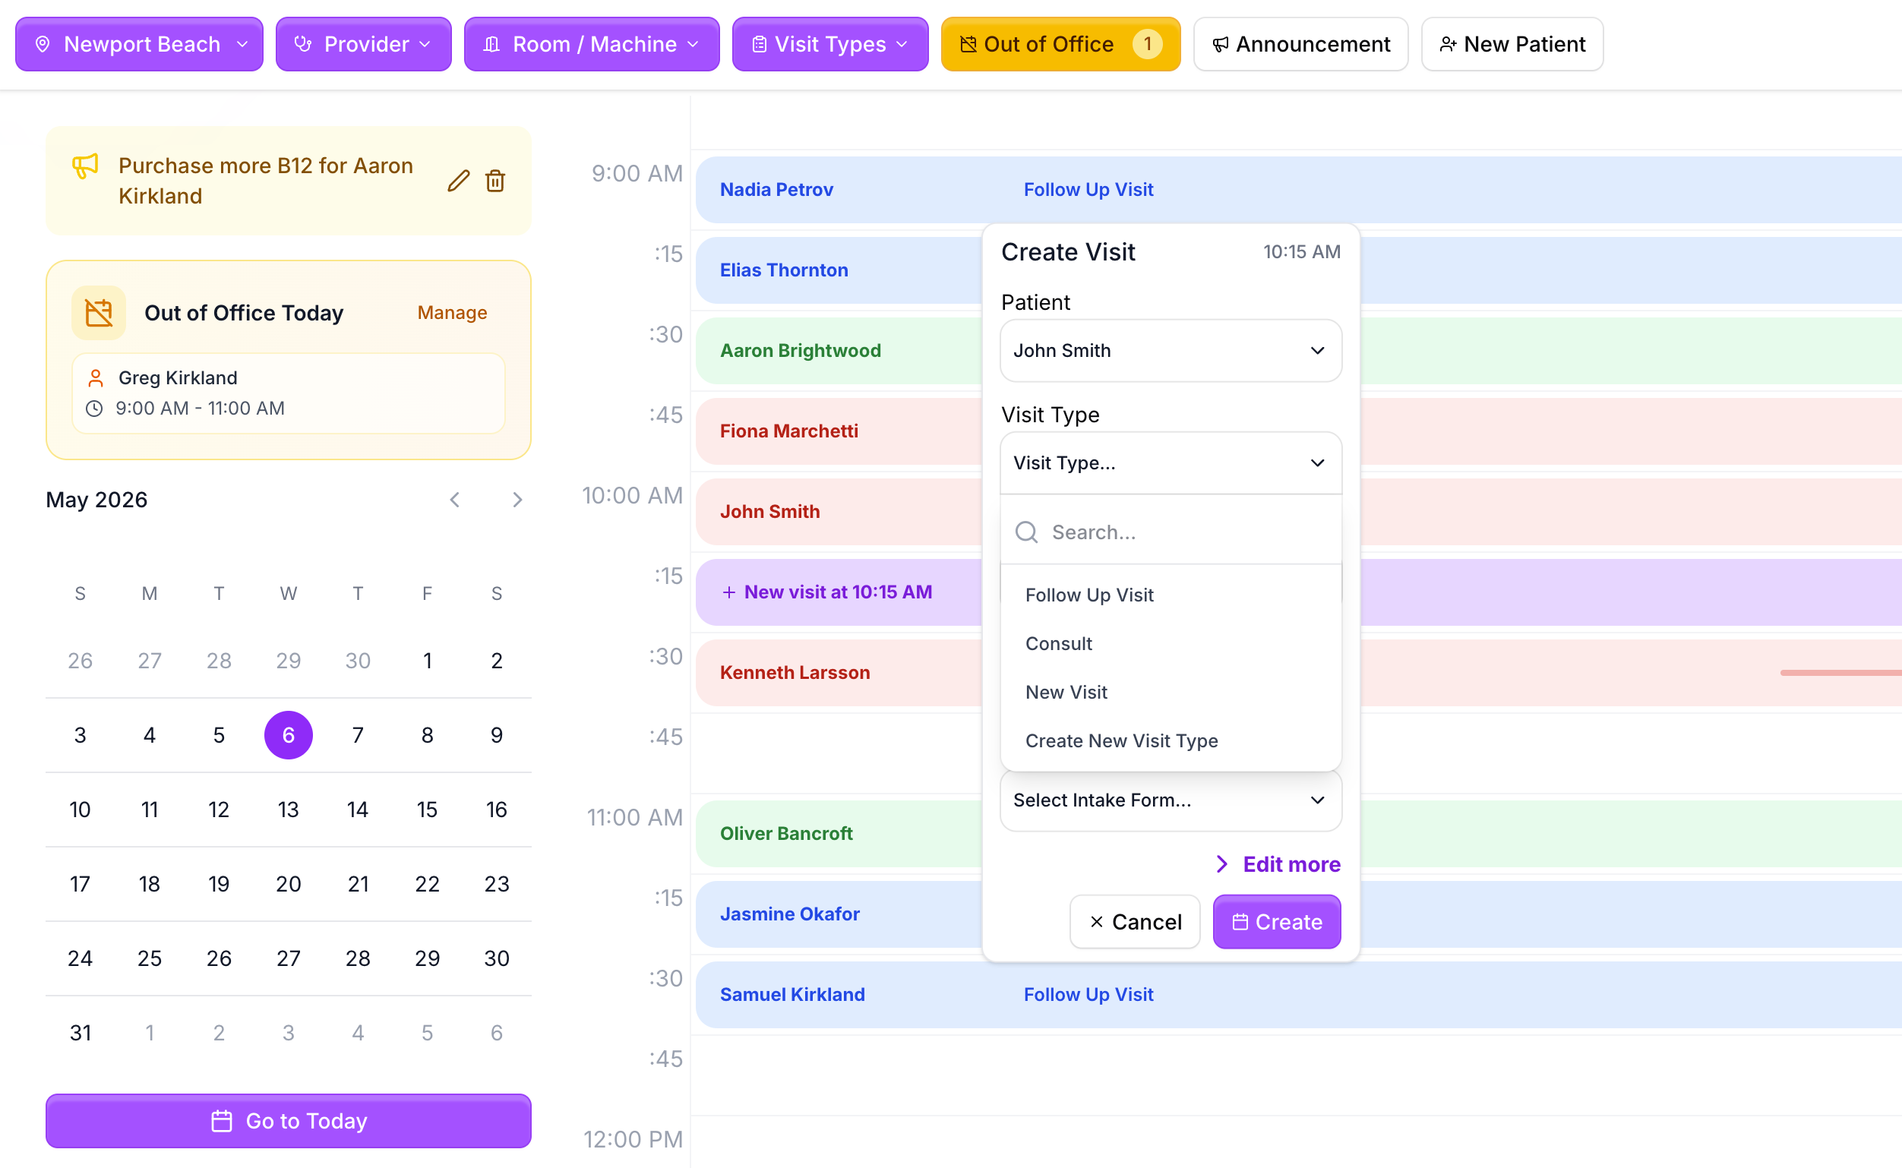
Task: Open Jasmine Okafor's appointment
Action: click(x=839, y=914)
